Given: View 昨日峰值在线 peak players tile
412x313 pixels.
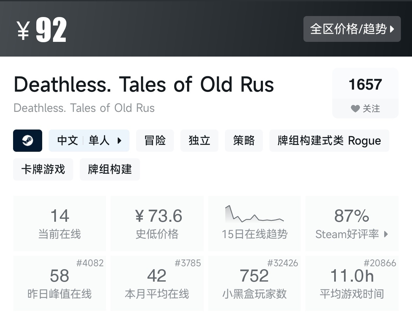Looking at the screenshot, I should [60, 283].
